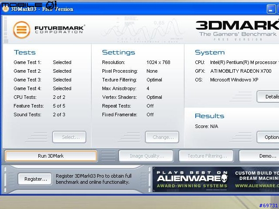This screenshot has width=279, height=209.
Task: Click the 3DMark03 title bar app icon
Action: point(5,8)
